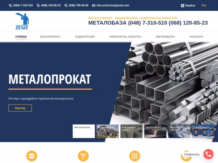Screen dimensions: 218x163
Task: Click the 'Оптова та роздрібна торгівля металопрокатом' text
Action: [x=41, y=99]
